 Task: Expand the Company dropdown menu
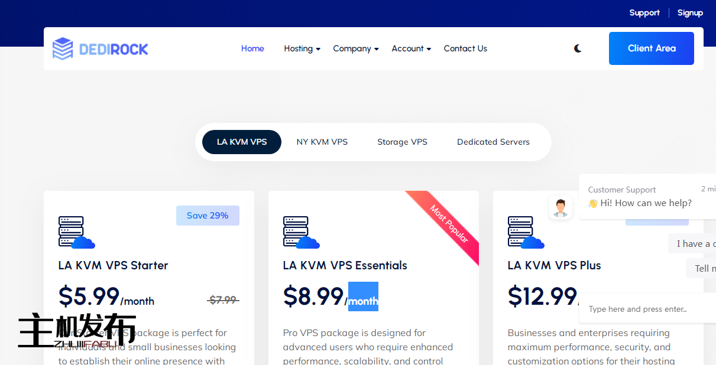[x=355, y=48]
